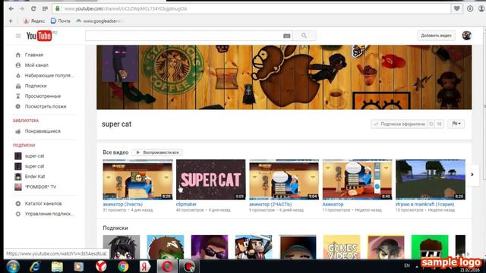Click the magnifier search button
Image resolution: width=486 pixels, height=273 pixels.
coord(304,36)
